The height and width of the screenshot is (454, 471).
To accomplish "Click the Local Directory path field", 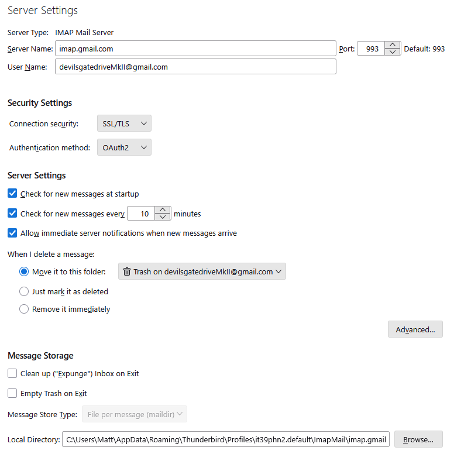I will (x=225, y=439).
